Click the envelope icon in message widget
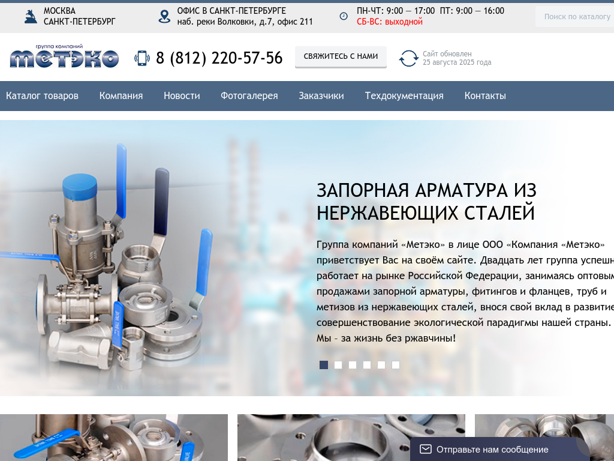 pos(425,449)
